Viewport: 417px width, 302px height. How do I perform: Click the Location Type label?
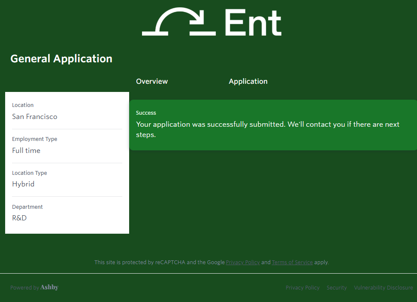click(30, 173)
